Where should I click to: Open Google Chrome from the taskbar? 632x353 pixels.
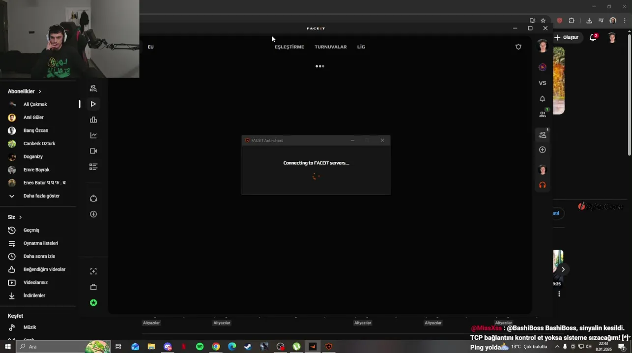[216, 347]
